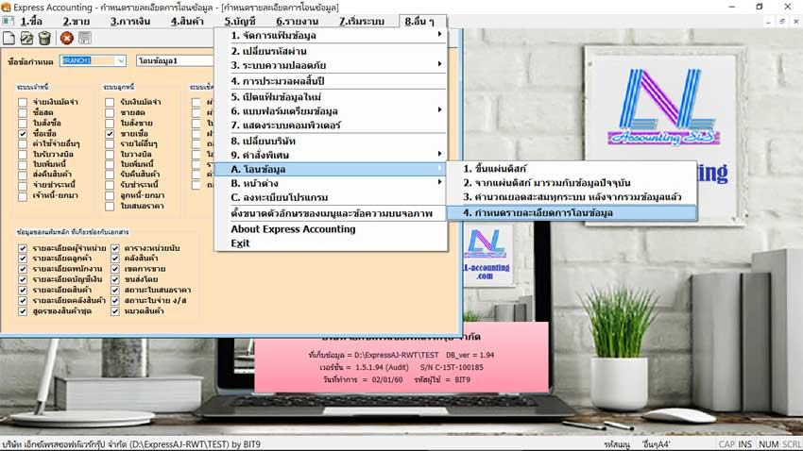The height and width of the screenshot is (451, 803).
Task: Uncheck รายละเอียดผู้จำหน่าย checkbox
Action: (23, 248)
